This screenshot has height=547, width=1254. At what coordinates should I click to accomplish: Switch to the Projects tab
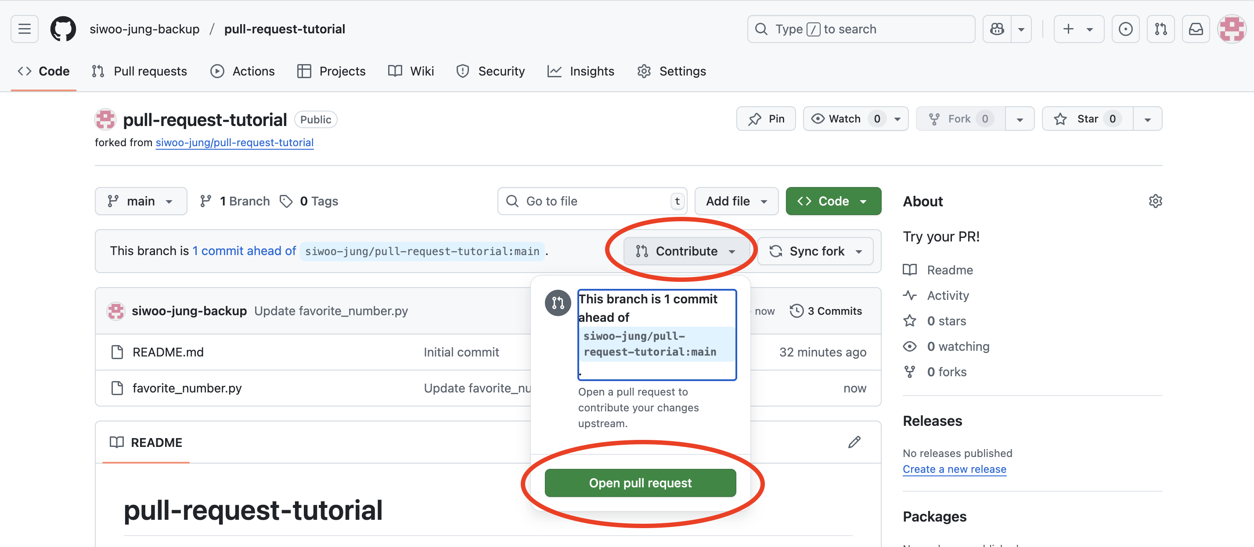(332, 71)
